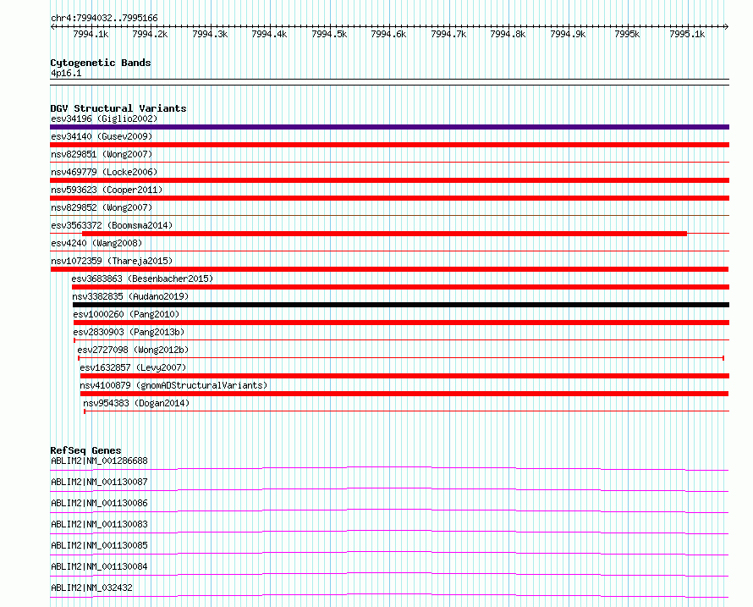Select variant label nsv954383 (Dogan2014)
The width and height of the screenshot is (753, 607).
pos(136,403)
